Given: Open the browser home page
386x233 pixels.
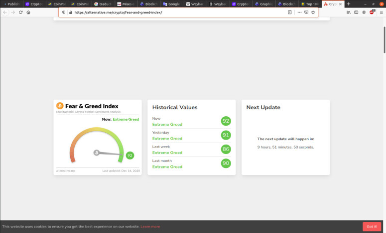Looking at the screenshot, I should (x=28, y=12).
